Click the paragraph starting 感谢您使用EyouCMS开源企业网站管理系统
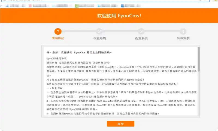 coord(122,71)
